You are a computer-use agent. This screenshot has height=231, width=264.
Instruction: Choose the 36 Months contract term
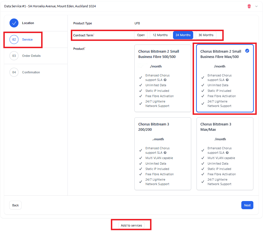(206, 35)
